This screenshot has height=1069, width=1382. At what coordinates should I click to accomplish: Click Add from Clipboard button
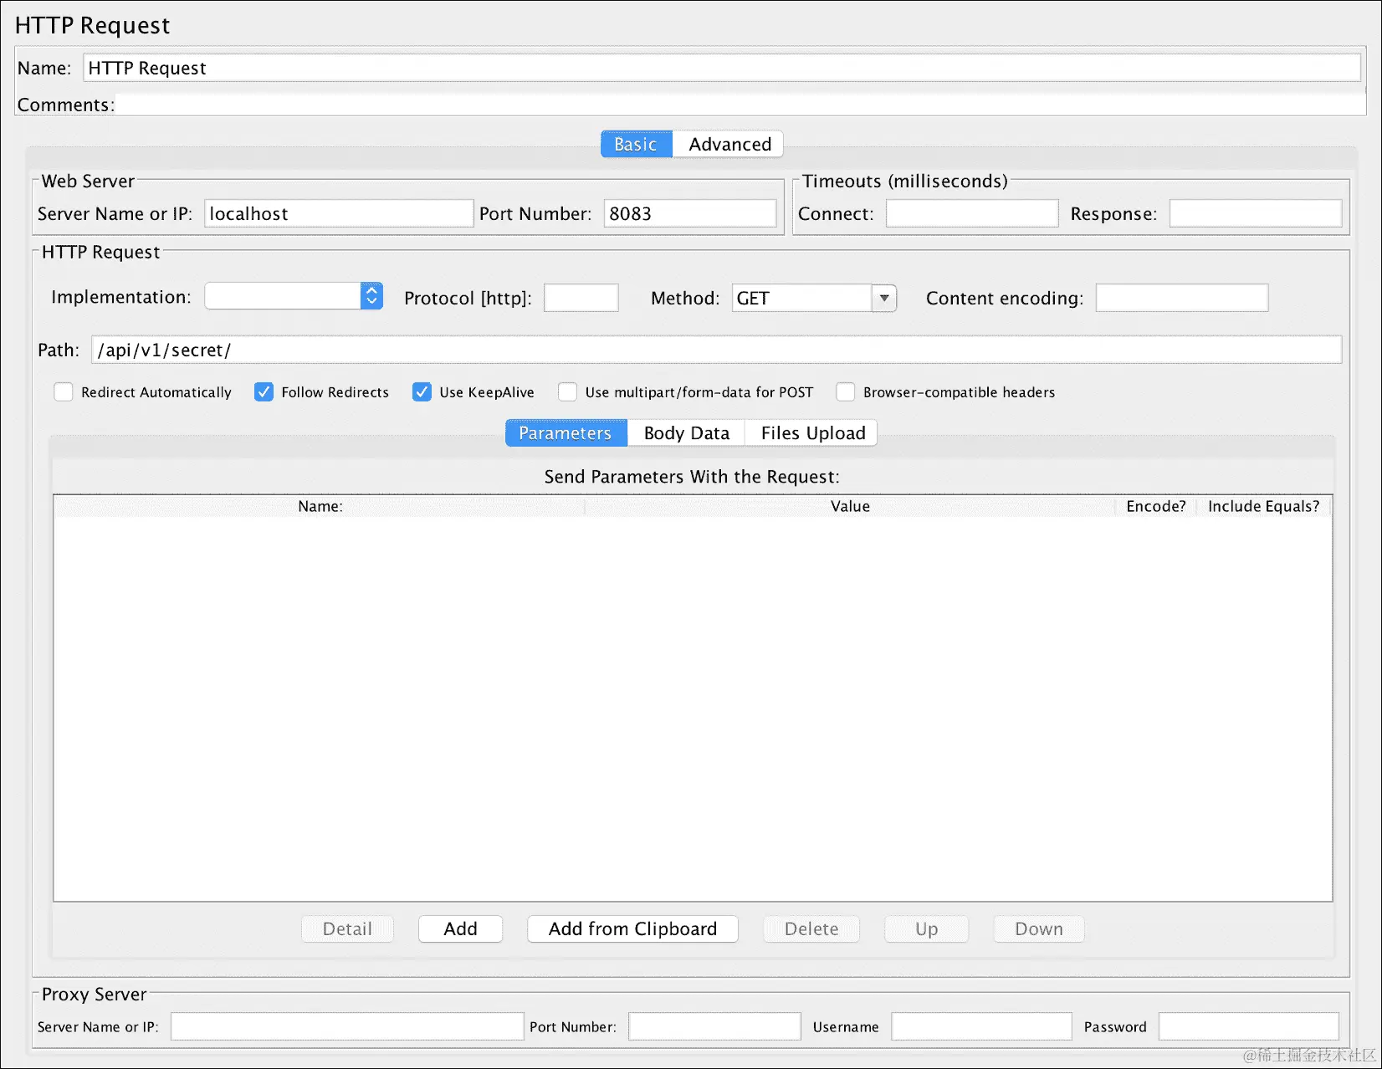(632, 928)
